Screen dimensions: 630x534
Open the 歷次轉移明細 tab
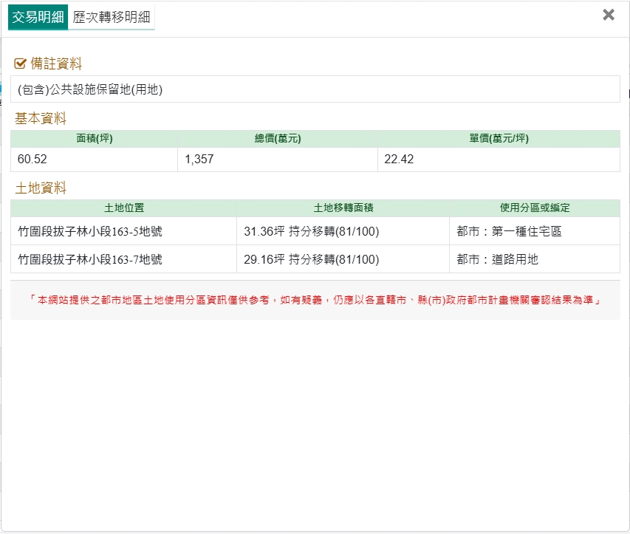pyautogui.click(x=112, y=17)
